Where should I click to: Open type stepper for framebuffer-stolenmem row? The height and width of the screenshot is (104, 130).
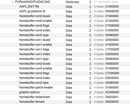(90, 97)
